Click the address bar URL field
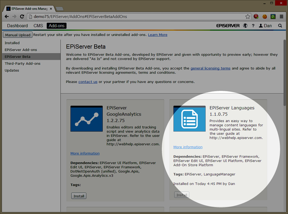The height and width of the screenshot is (214, 288). pos(135,17)
